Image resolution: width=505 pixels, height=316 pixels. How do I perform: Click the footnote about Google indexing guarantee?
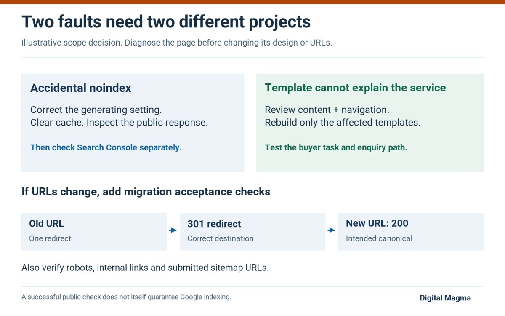coord(126,297)
